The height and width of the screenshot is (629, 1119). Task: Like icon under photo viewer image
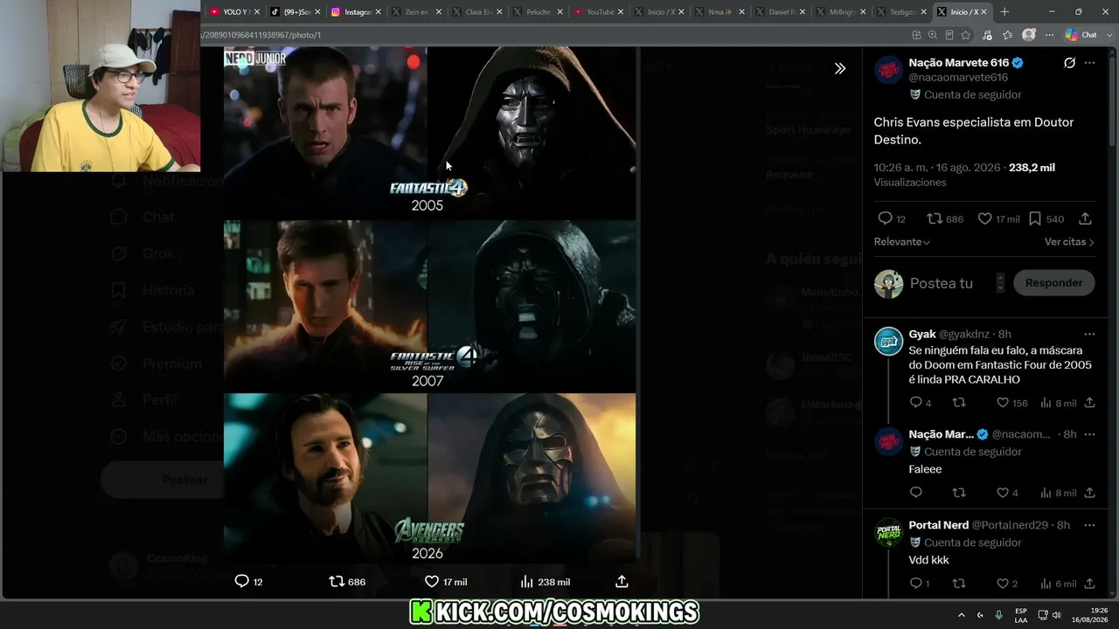(x=432, y=581)
